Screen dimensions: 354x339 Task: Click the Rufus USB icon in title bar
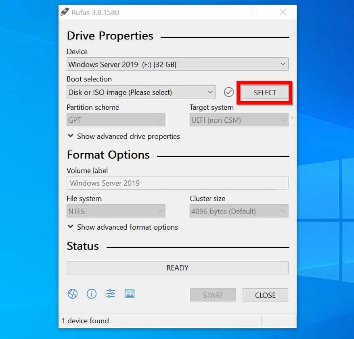coord(65,12)
